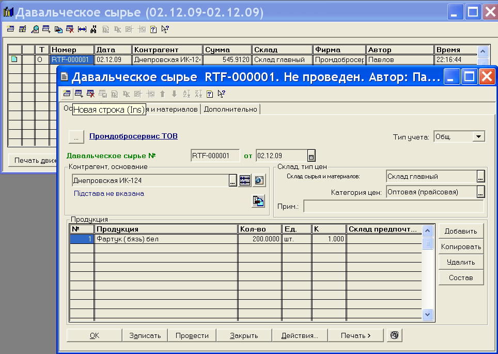Click the binoculars search icon
Screen dimensions: 498x354
click(93, 29)
